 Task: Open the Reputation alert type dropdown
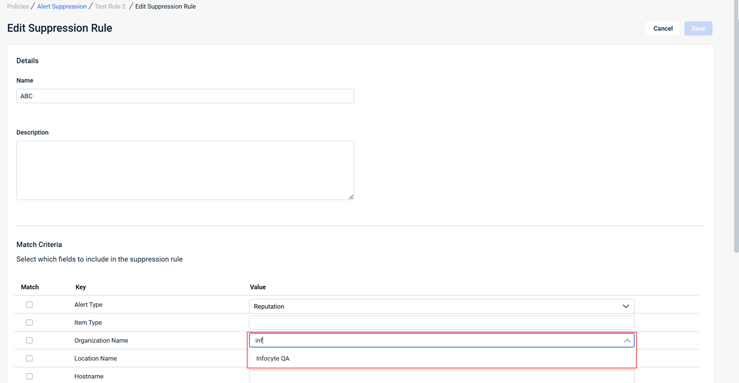click(432, 306)
